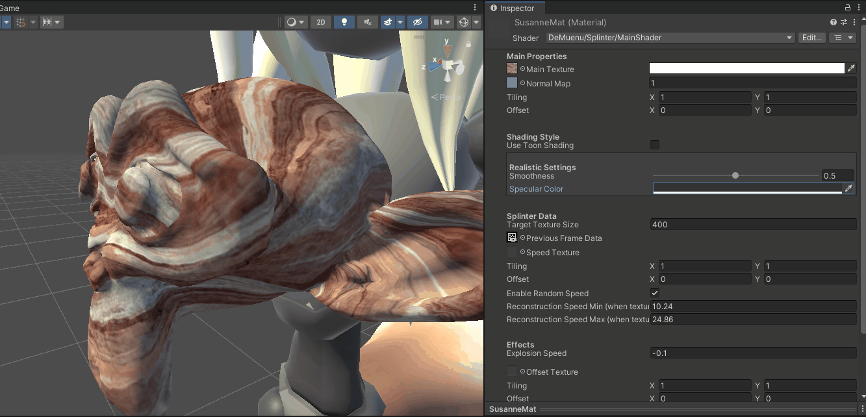Edit Smoothness value field 0.5
866x417 pixels.
(838, 175)
